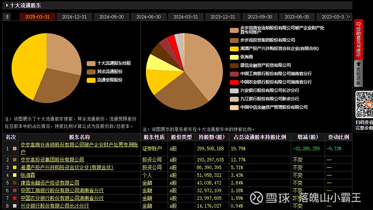
Task: Open link 兴业银行股份有限公司长沙分行 in table
Action: (x=55, y=206)
